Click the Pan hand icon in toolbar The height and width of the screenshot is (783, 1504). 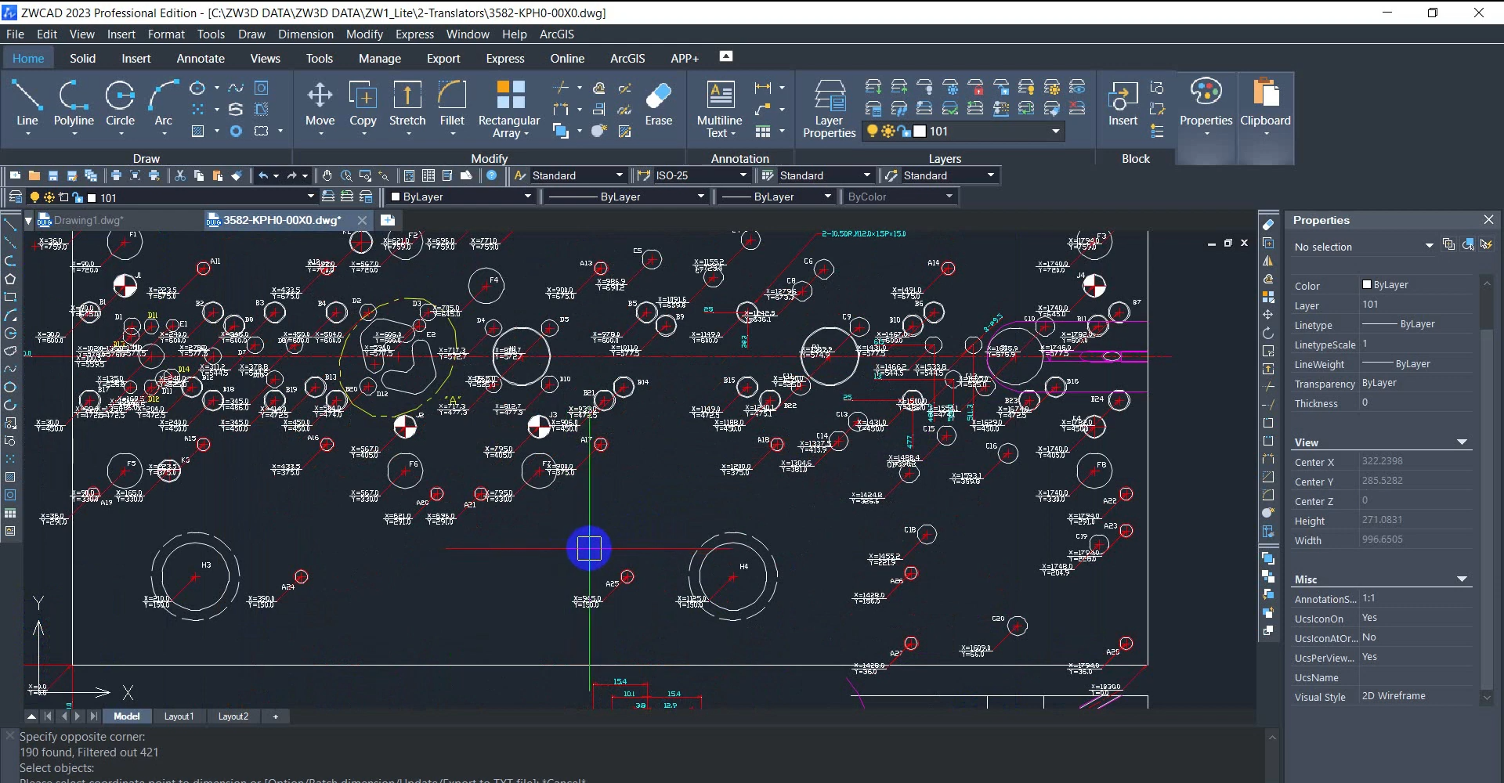click(x=327, y=175)
